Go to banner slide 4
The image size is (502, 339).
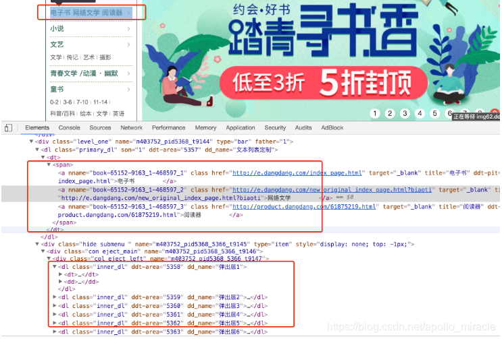click(x=420, y=113)
